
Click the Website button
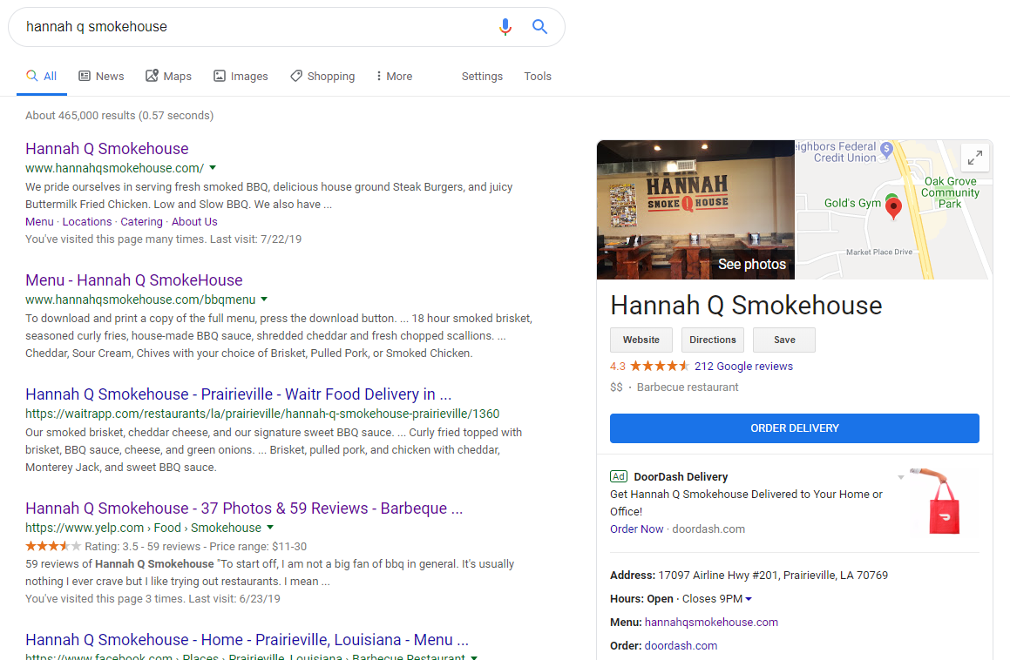tap(641, 340)
